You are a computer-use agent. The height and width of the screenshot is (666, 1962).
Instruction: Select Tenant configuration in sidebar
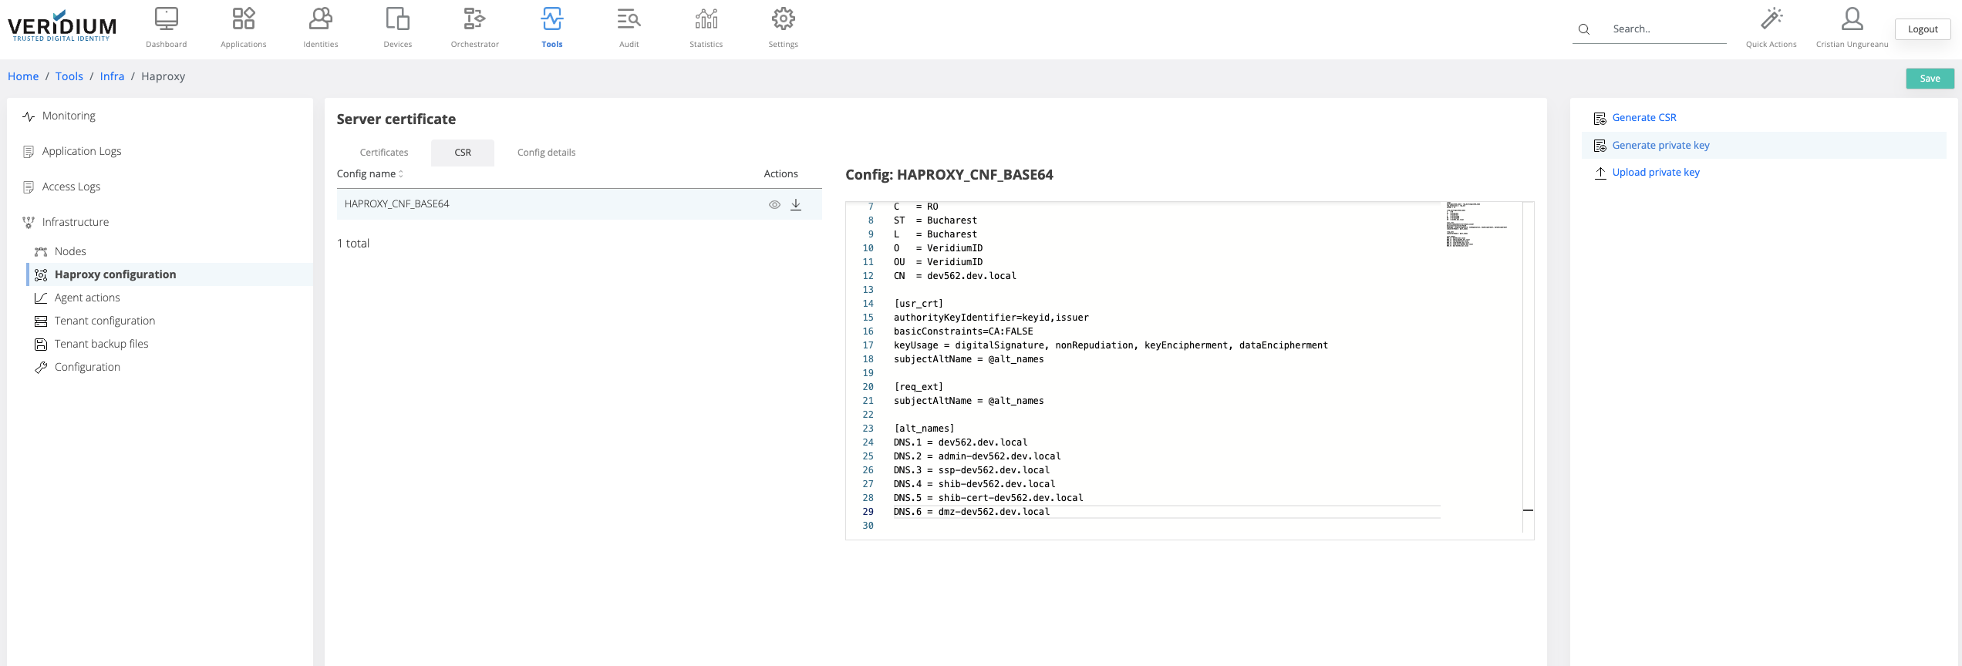(104, 321)
